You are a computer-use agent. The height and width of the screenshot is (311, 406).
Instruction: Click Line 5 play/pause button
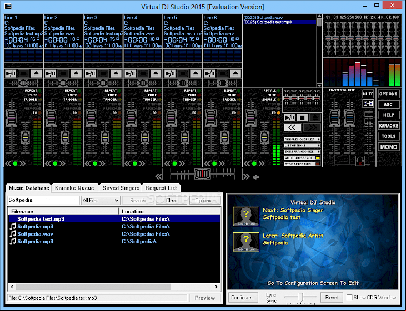point(170,74)
